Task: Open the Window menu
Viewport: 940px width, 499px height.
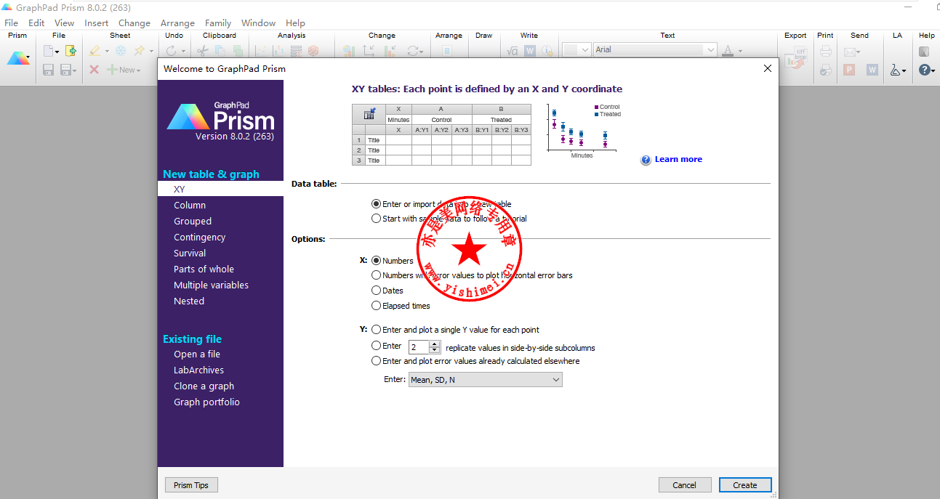Action: pos(259,23)
